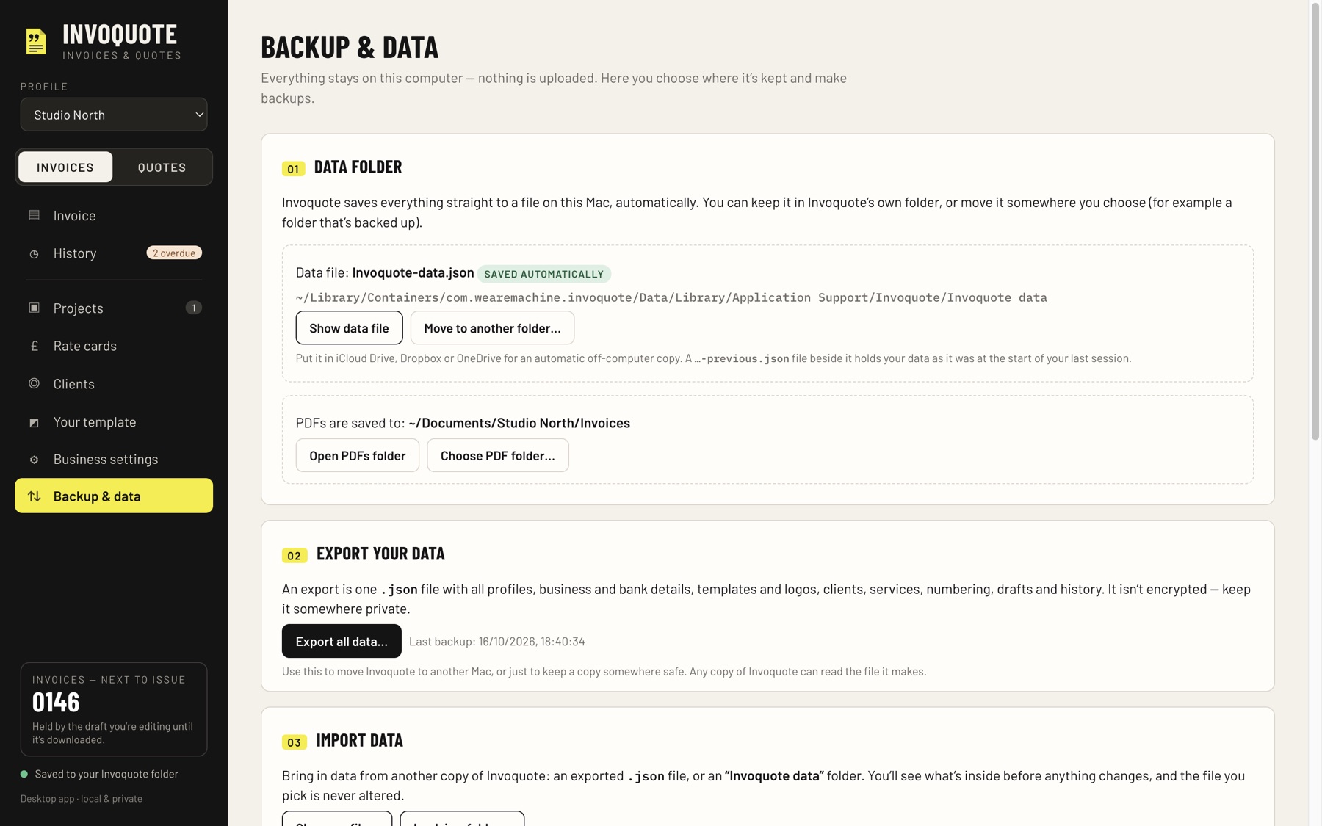Click Desktop app local & private text
Viewport: 1322px width, 826px height.
pos(82,799)
